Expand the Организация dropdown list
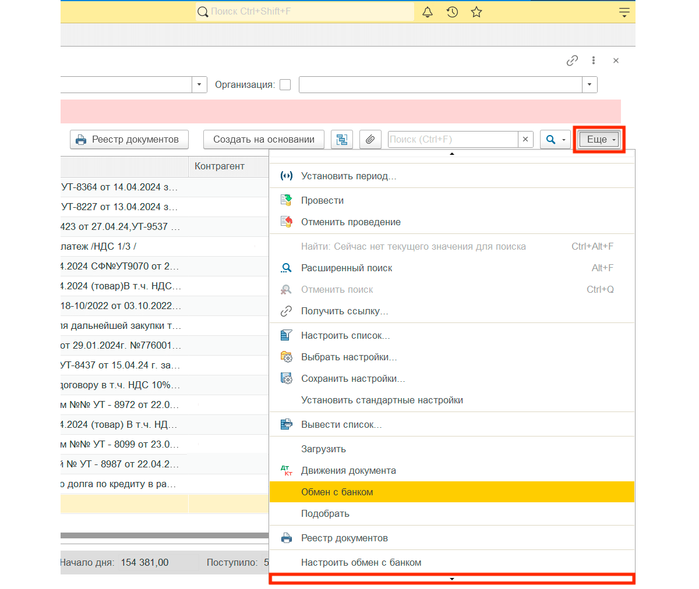Viewport: 699px width, 589px height. [589, 85]
